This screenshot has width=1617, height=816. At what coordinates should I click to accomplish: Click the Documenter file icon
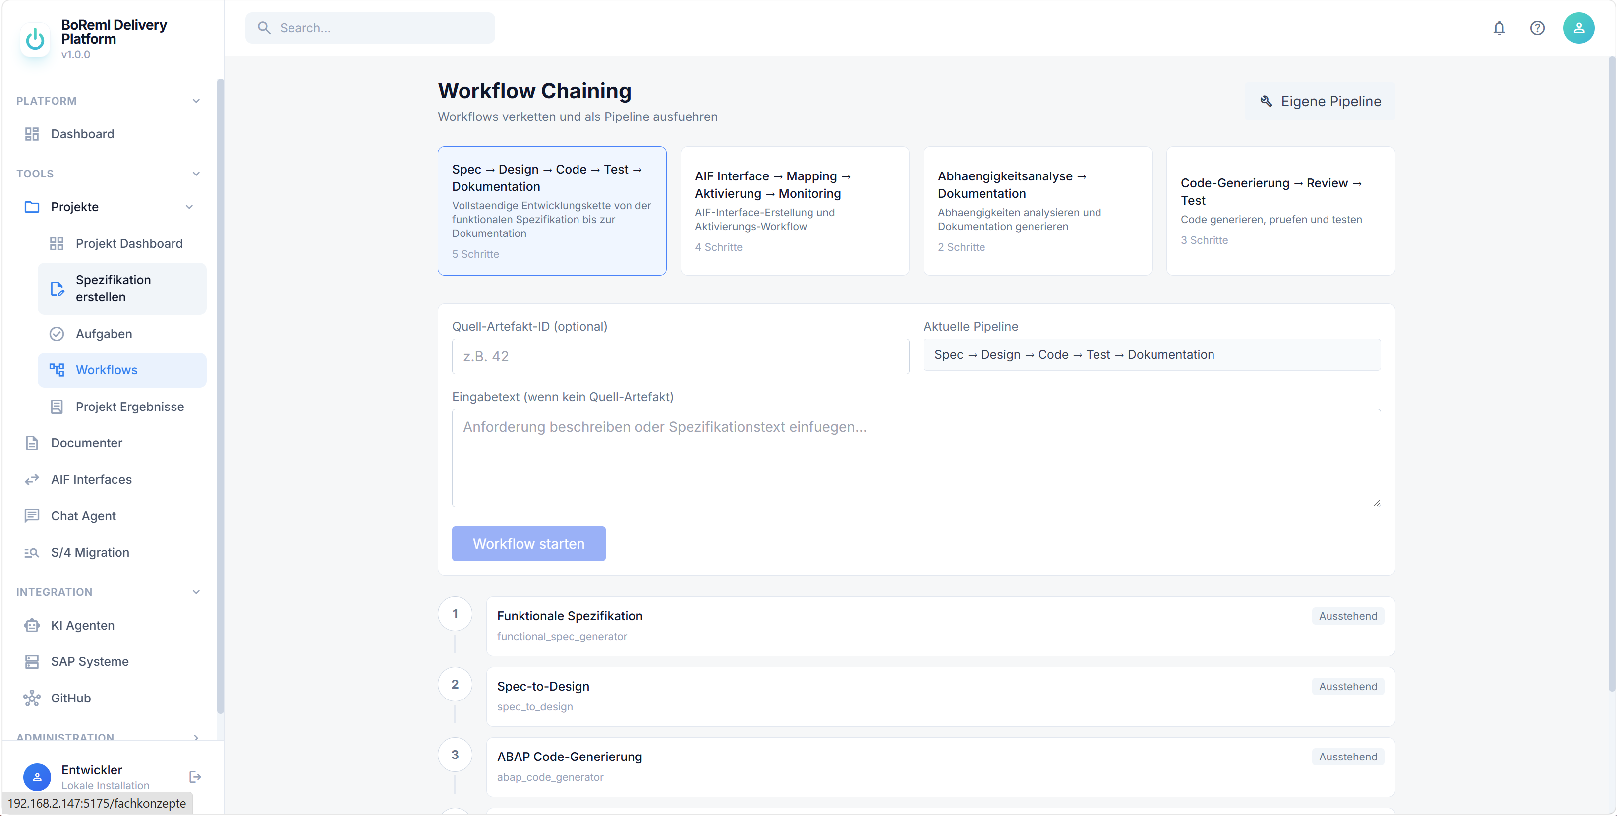[x=32, y=443]
